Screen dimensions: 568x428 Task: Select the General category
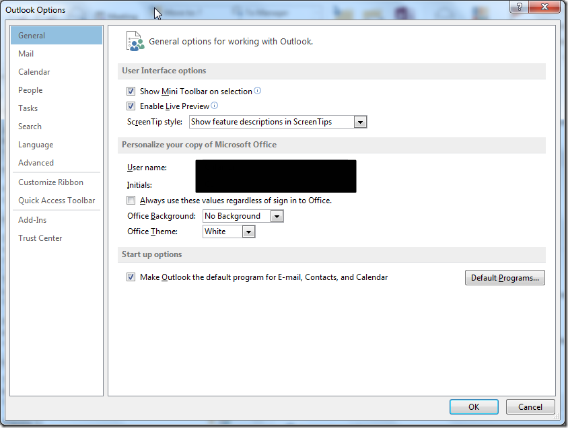(x=57, y=36)
